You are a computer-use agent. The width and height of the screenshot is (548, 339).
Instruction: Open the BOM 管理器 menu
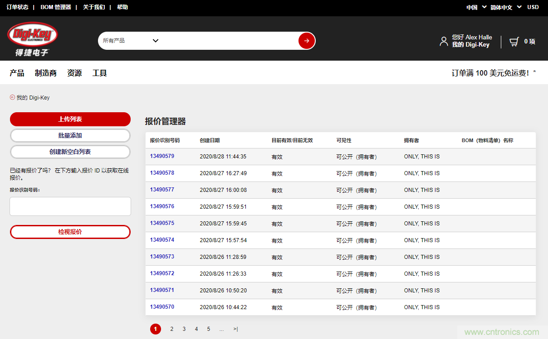pos(57,7)
